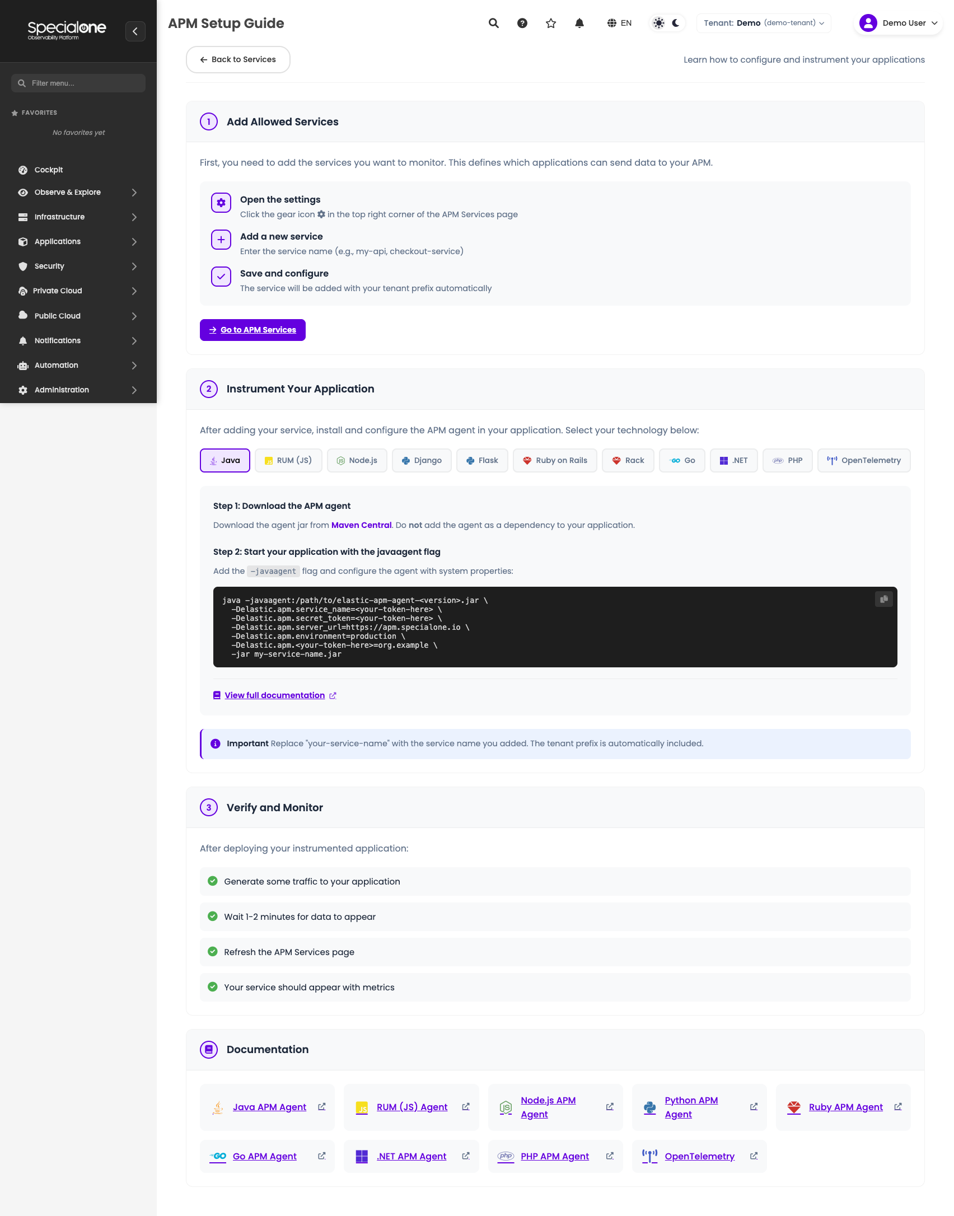Open PHP APM Agent documentation

[555, 1156]
